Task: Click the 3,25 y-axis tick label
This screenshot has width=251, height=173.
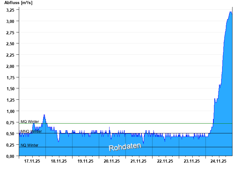Action: click(x=10, y=10)
